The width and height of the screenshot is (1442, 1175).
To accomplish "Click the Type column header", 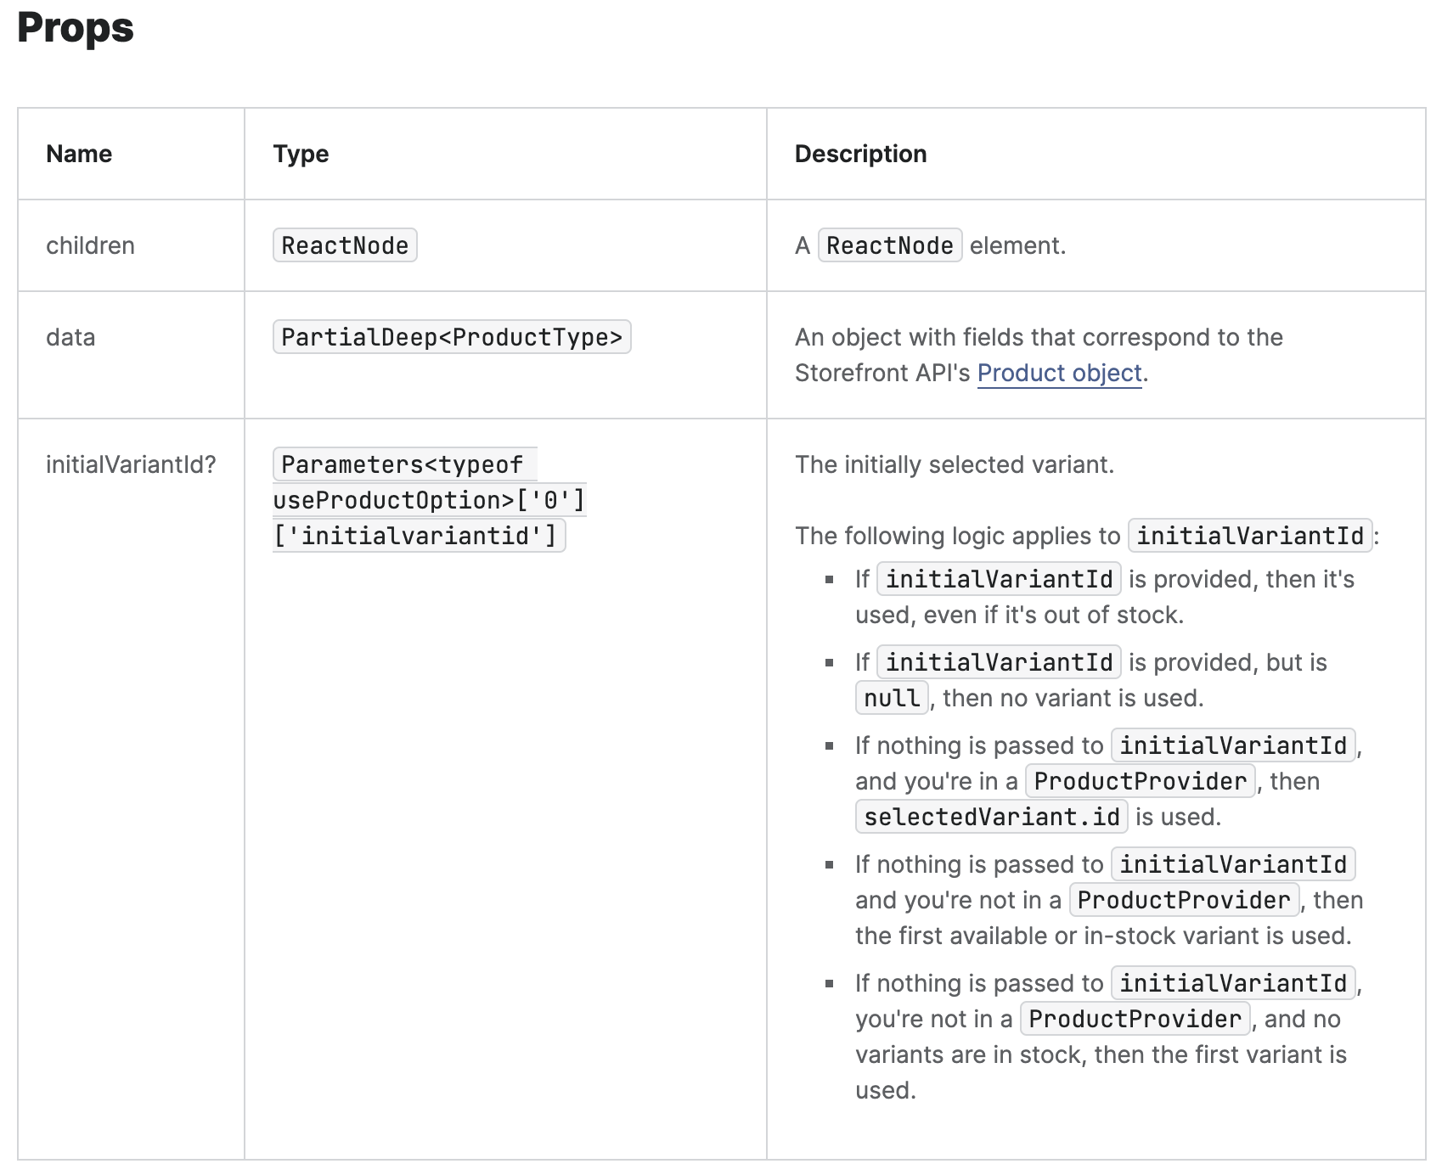I will tap(301, 154).
